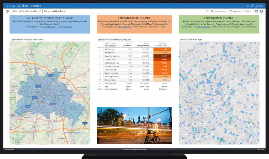The image size is (269, 159).
Task: Open the Mehr overflow menu
Action: [x=247, y=11]
